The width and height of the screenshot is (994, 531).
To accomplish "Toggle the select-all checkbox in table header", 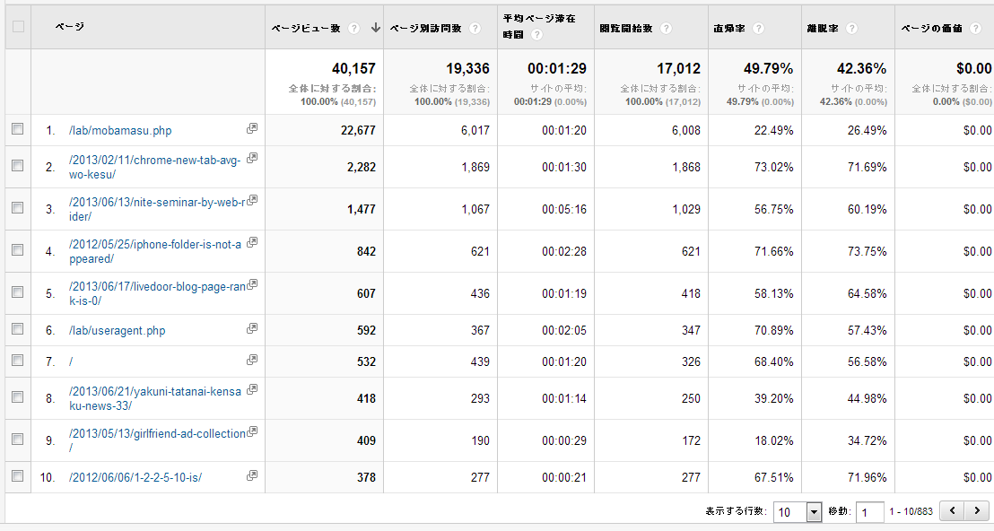I will (x=17, y=27).
